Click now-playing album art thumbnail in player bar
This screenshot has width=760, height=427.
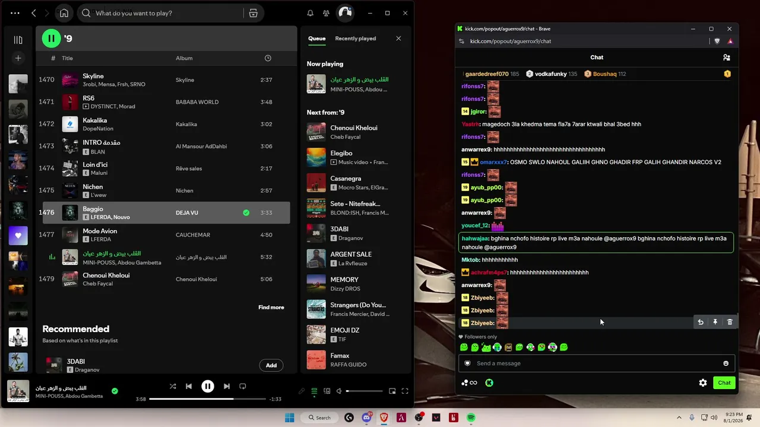click(18, 391)
